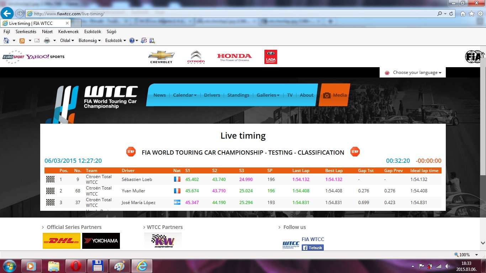The width and height of the screenshot is (486, 273).
Task: Open the Drivers navigation link
Action: tap(212, 95)
